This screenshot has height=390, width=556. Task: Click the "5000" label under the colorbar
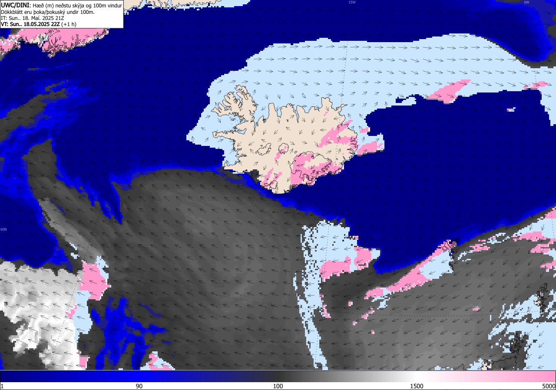click(x=549, y=386)
